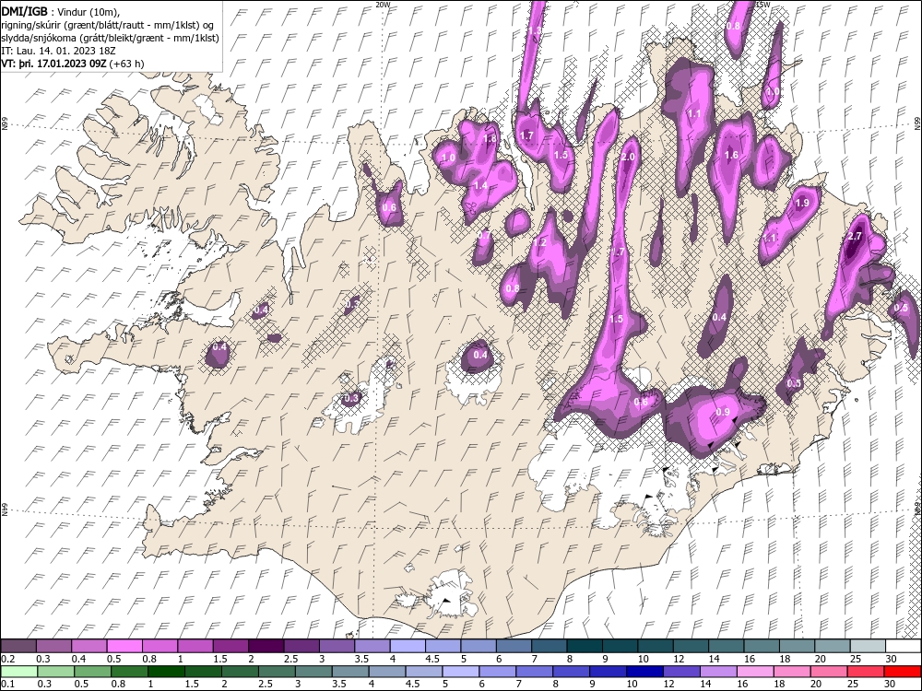Click the darkest purple 2.7 precipitation label

coord(855,236)
